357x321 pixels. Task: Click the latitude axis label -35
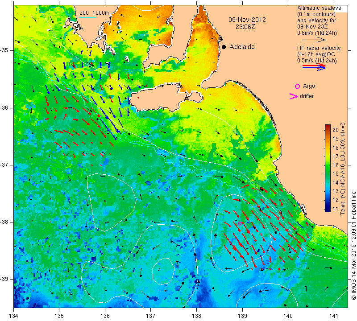[x=4, y=50]
